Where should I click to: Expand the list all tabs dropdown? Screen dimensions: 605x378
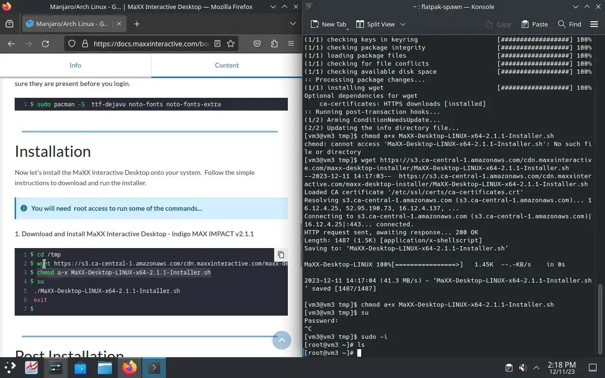(293, 24)
